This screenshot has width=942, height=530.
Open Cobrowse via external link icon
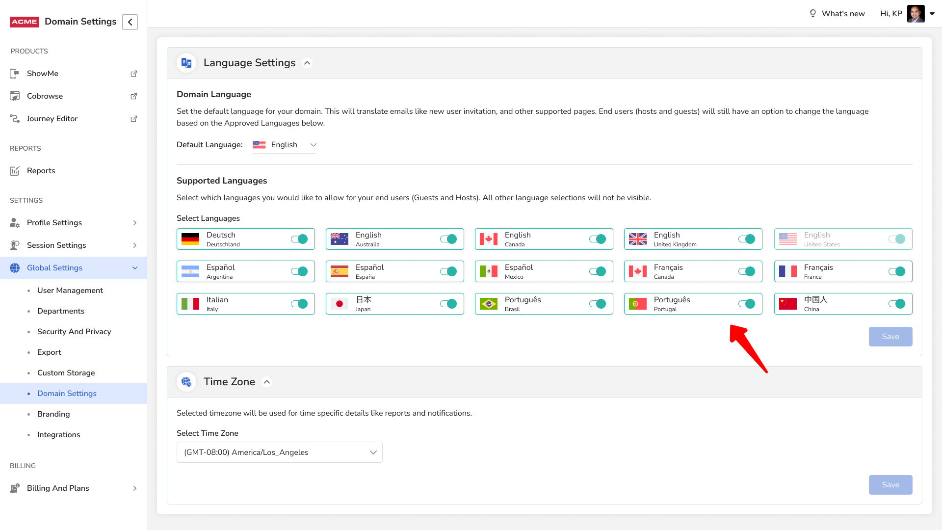click(x=133, y=96)
